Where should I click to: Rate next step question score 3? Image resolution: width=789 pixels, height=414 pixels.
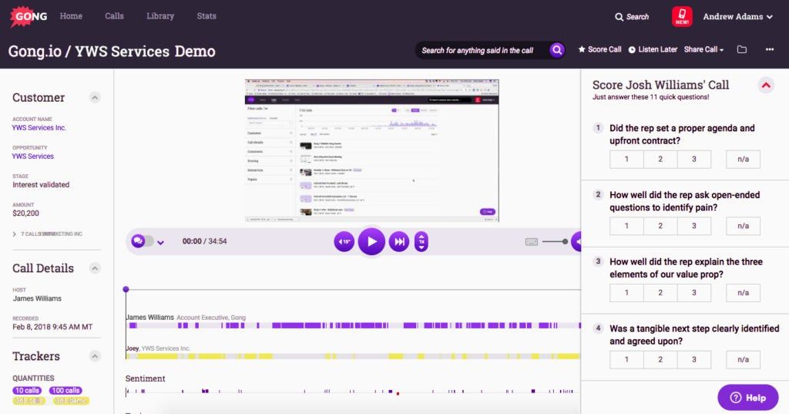(x=694, y=359)
